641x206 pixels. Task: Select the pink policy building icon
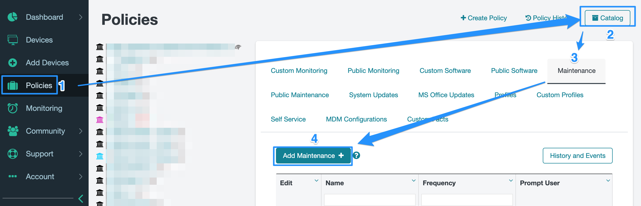coord(100,120)
